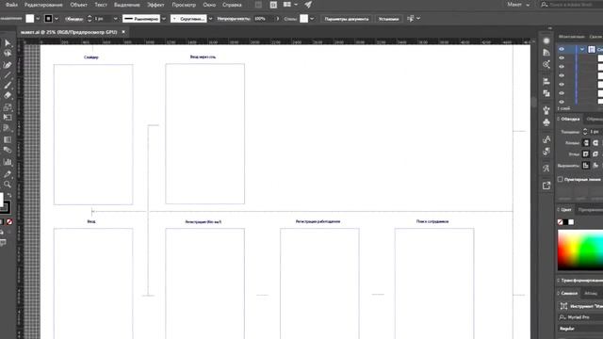Image resolution: width=603 pixels, height=339 pixels.
Task: Pick a color from the color spectrum
Action: pyautogui.click(x=580, y=250)
